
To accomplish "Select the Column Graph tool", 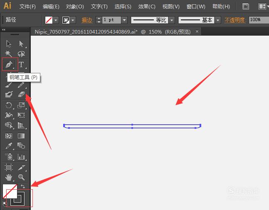I will coord(21,157).
